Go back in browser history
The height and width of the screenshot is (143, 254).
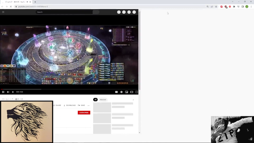2,7
